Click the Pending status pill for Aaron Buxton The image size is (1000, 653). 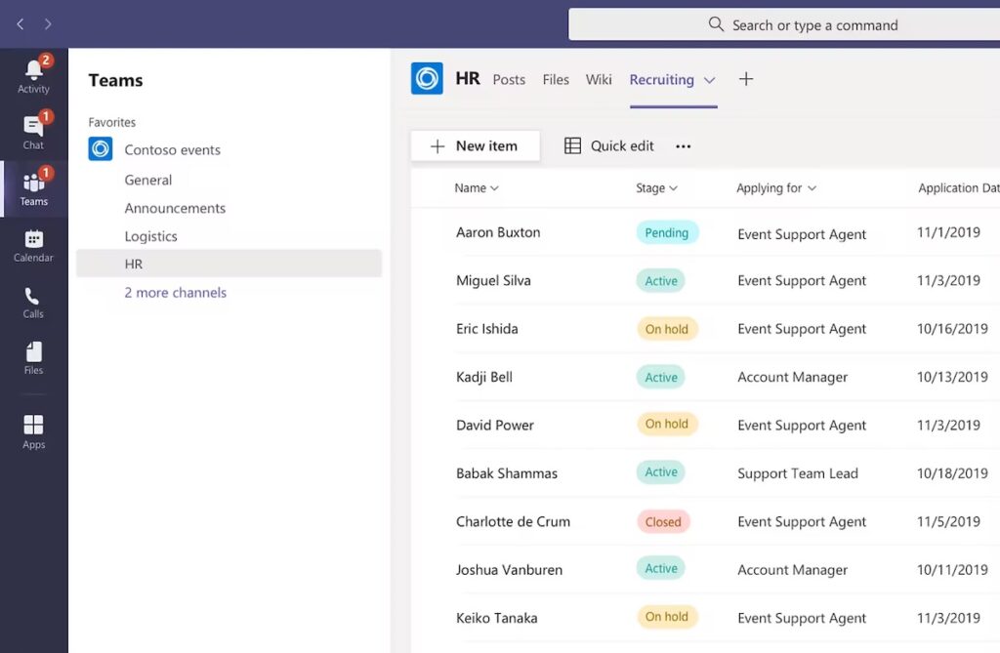pyautogui.click(x=667, y=232)
